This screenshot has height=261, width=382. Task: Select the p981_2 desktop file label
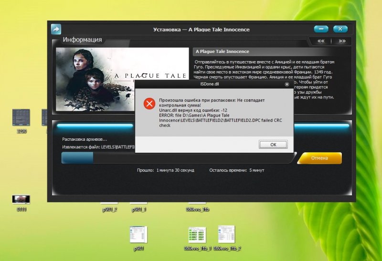tap(109, 209)
